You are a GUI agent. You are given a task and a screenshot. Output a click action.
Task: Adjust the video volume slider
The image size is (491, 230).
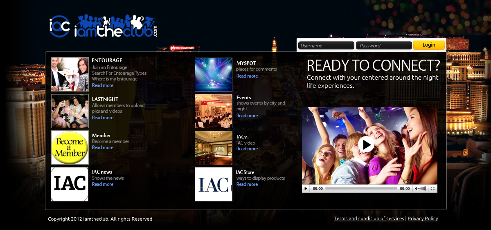point(422,189)
